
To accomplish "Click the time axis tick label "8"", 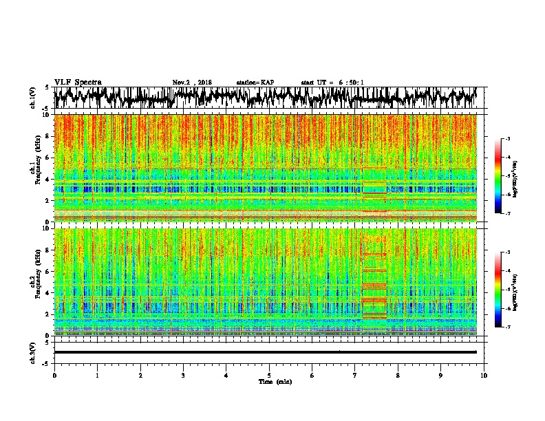I will tap(398, 376).
